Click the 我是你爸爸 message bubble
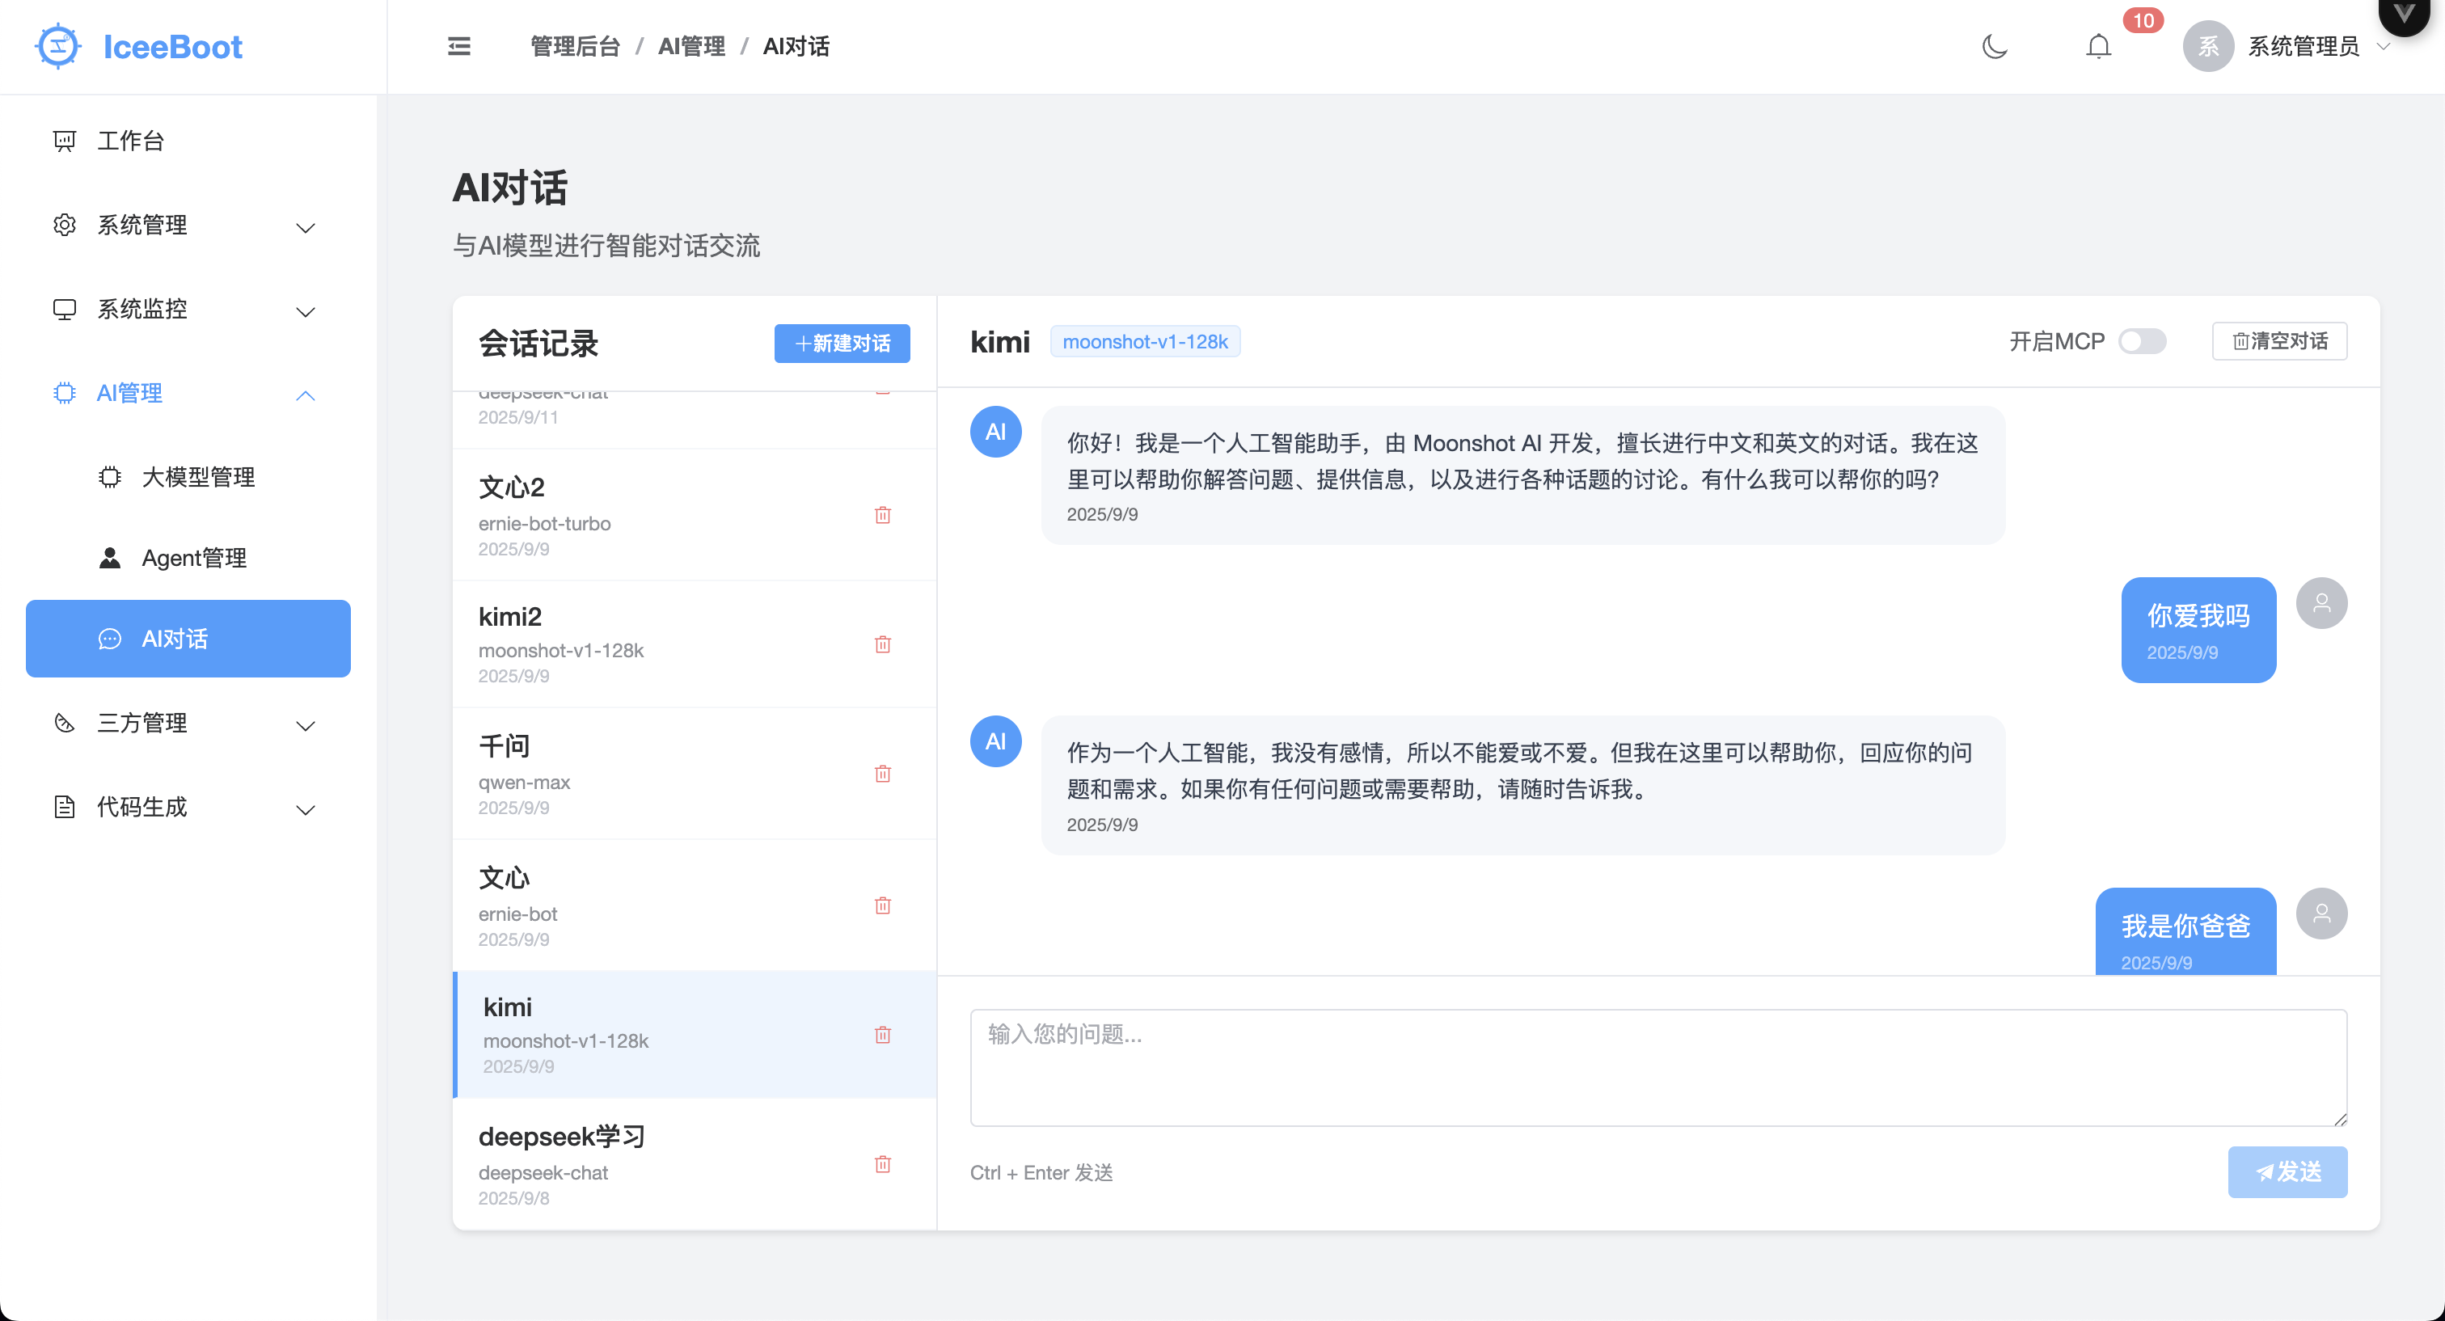Image resolution: width=2445 pixels, height=1321 pixels. [x=2185, y=931]
